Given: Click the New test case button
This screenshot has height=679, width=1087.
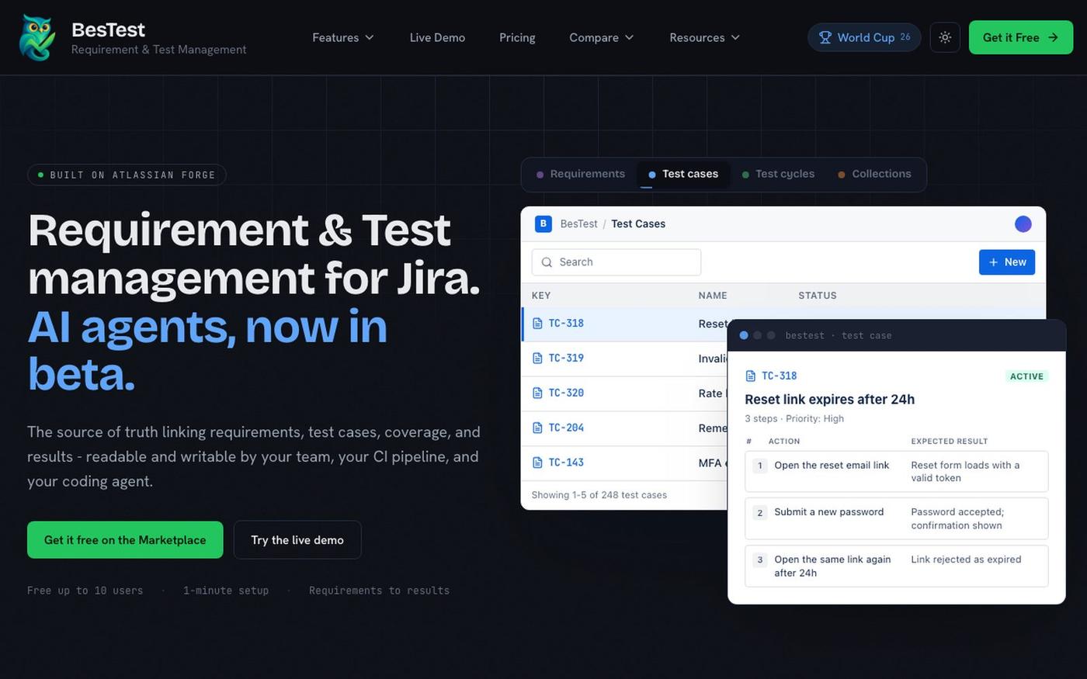Looking at the screenshot, I should point(1007,262).
